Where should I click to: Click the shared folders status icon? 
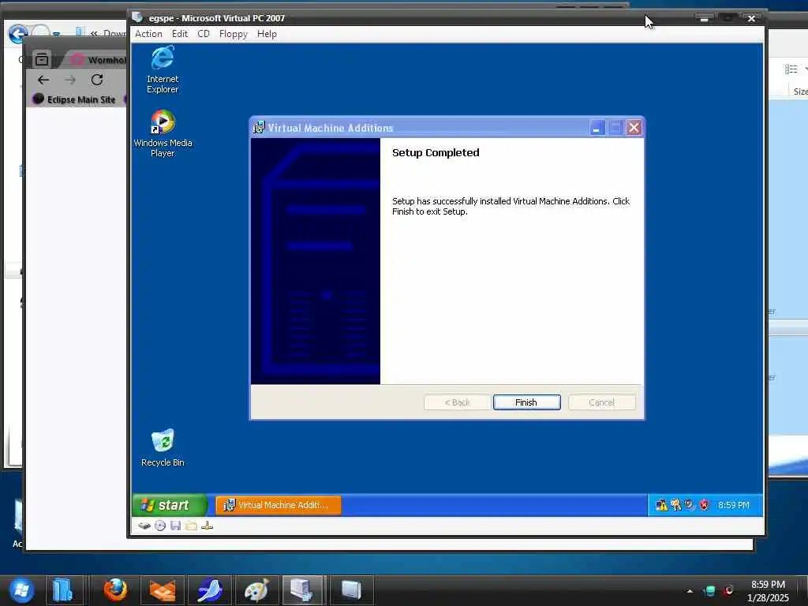coord(191,526)
